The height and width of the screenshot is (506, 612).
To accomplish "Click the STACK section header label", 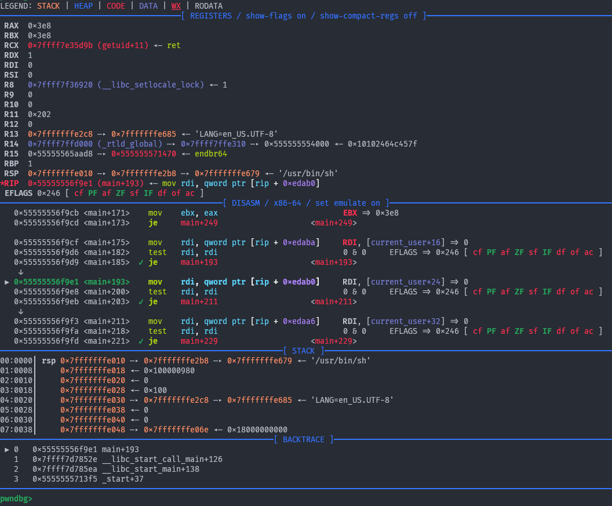I will point(303,351).
